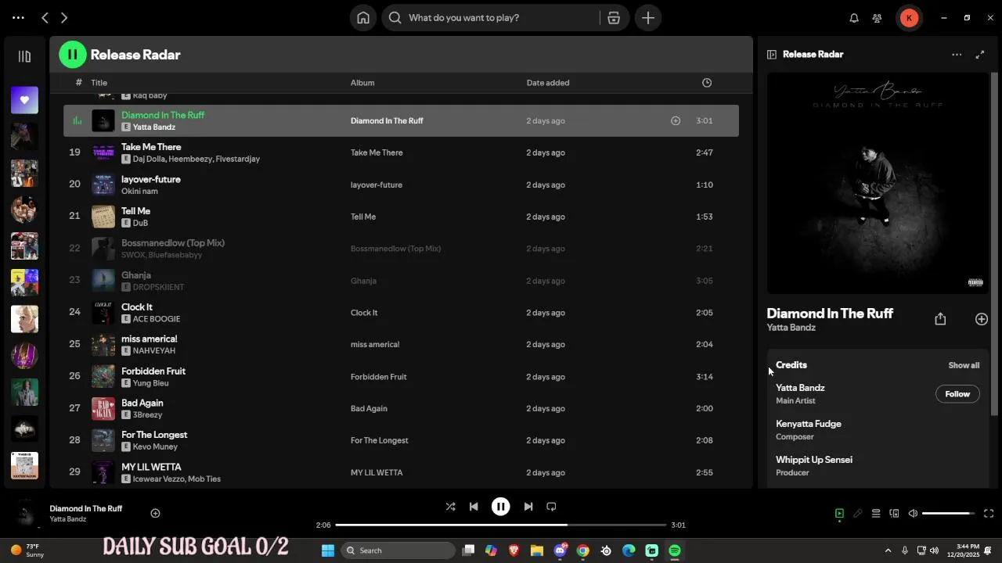Image resolution: width=1002 pixels, height=563 pixels.
Task: Hide the Now Playing view panel icon
Action: click(772, 55)
